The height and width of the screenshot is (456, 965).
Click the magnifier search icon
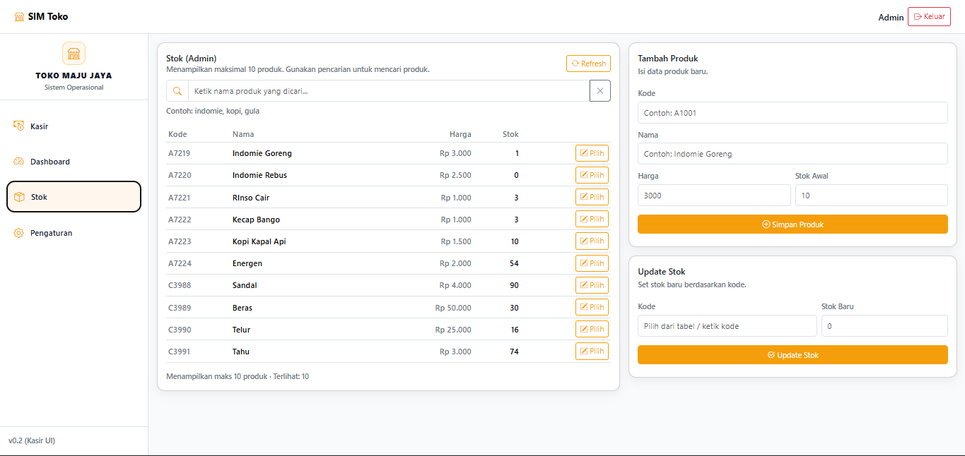177,91
